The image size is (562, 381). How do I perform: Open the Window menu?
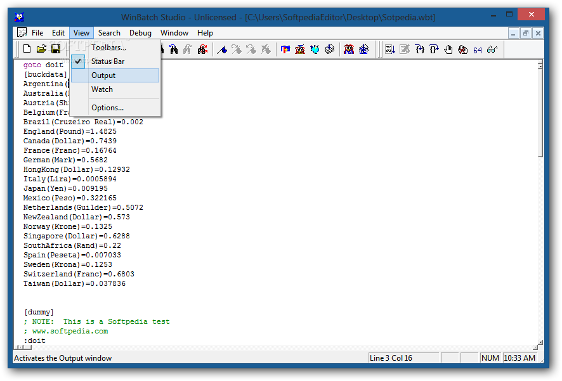tap(174, 33)
